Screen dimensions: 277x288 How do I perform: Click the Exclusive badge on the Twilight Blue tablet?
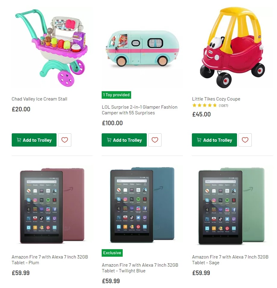pyautogui.click(x=112, y=253)
